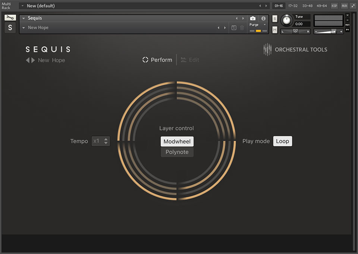The image size is (358, 254).
Task: Switch to instrument page 17-32
Action: [x=293, y=6]
